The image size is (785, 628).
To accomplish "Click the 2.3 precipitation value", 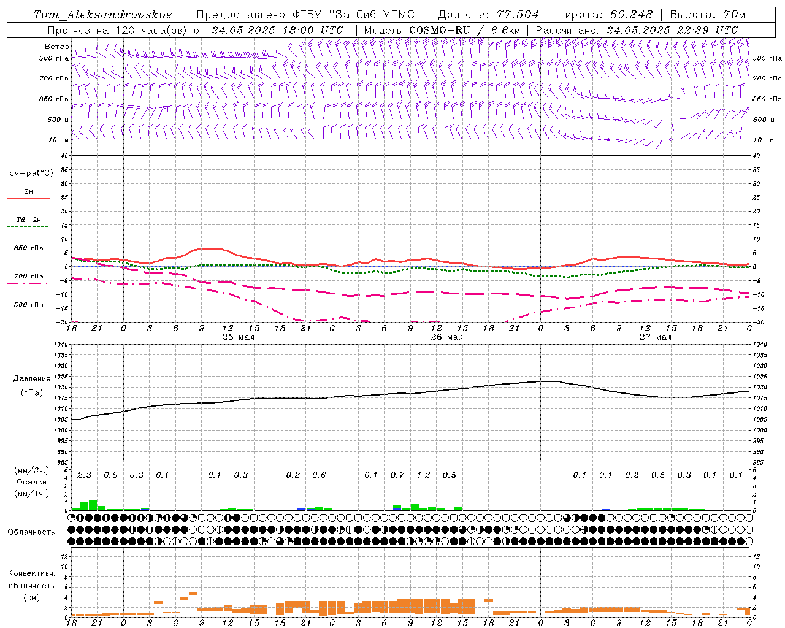I will coord(84,475).
